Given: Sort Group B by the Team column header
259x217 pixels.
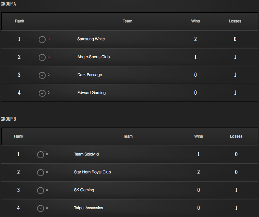Looking at the screenshot, I should (128, 136).
